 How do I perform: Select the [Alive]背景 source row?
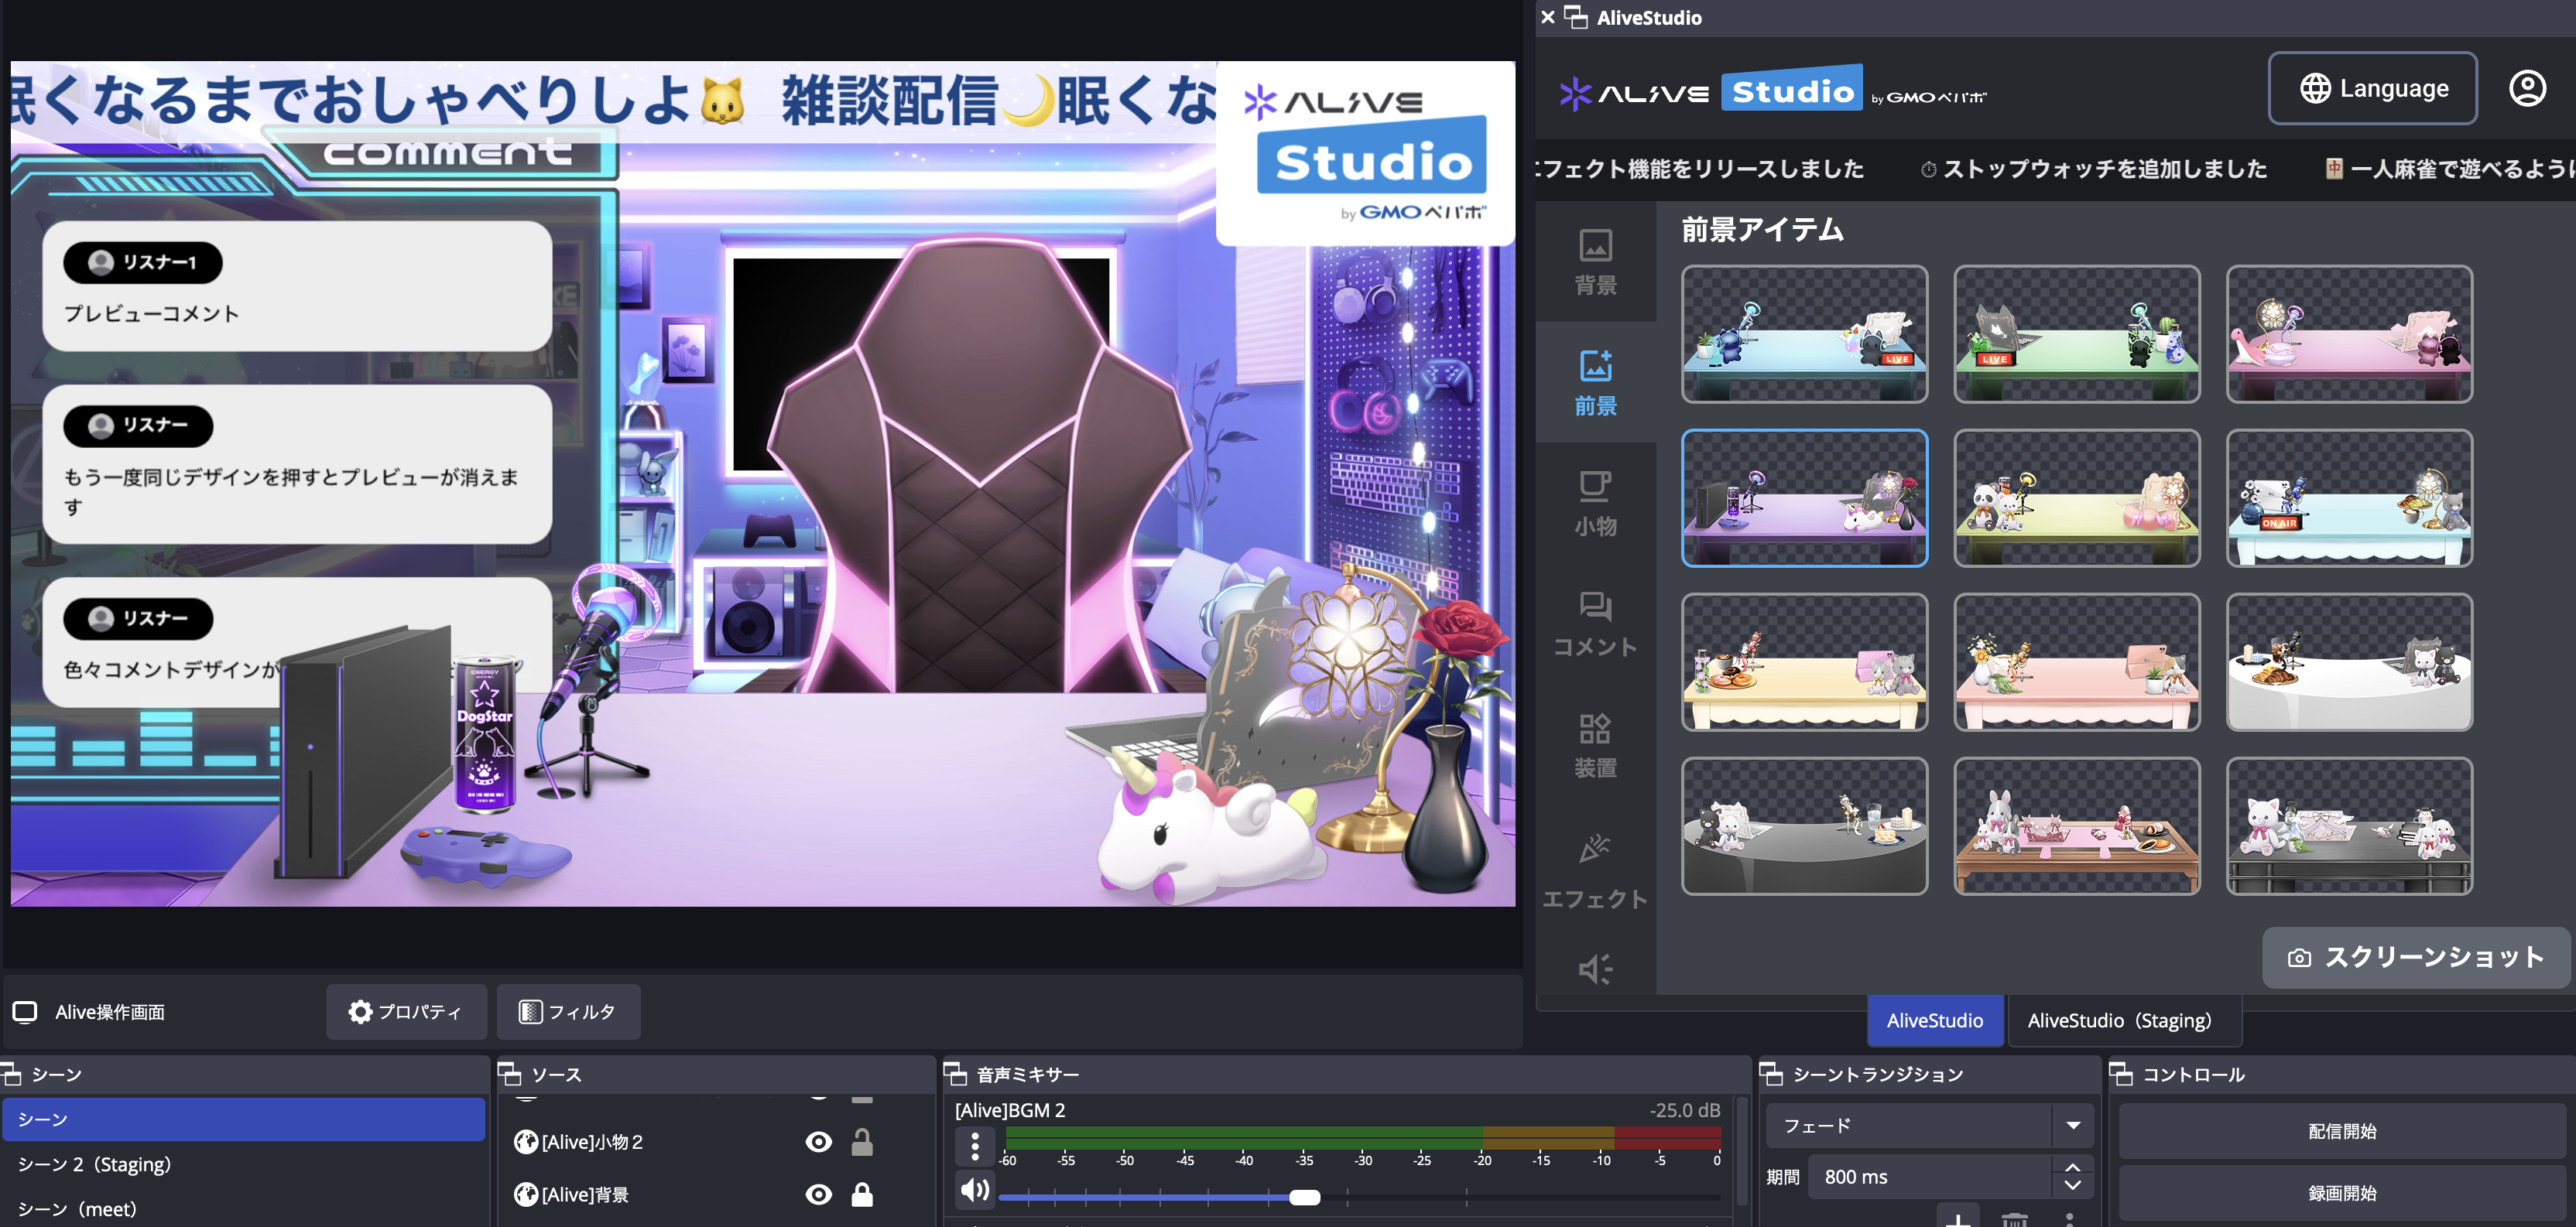click(716, 1194)
